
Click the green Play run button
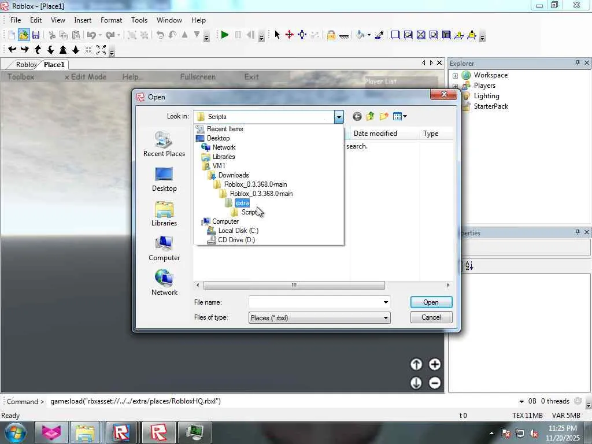click(225, 35)
